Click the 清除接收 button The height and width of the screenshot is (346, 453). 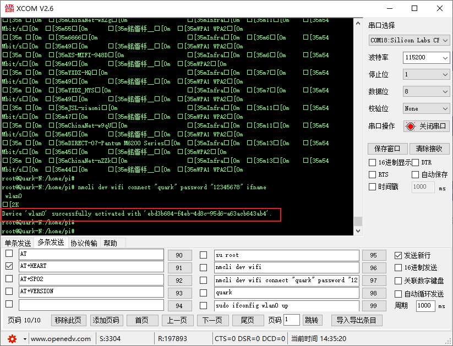point(429,149)
